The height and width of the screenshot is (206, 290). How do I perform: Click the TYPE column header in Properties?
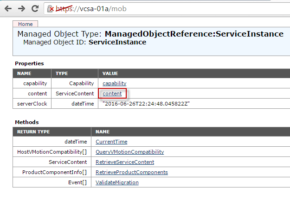62,73
